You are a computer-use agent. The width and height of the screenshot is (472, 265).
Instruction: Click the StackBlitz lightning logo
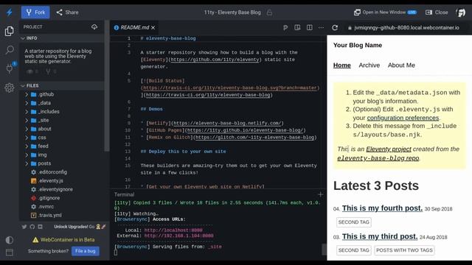(x=10, y=13)
